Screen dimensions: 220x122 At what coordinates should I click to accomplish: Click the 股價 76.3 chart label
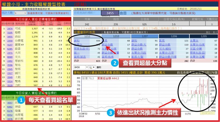[88, 78]
